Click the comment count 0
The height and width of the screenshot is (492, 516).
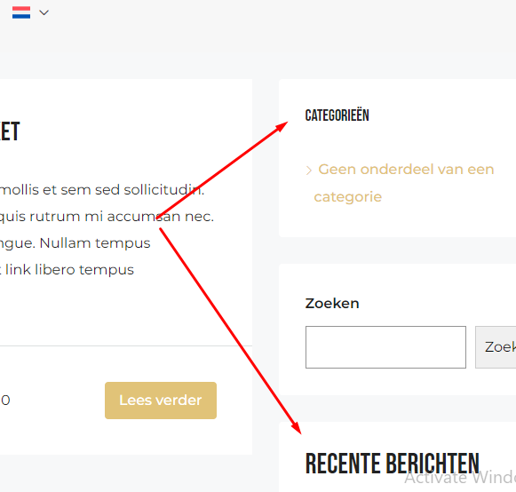(5, 401)
